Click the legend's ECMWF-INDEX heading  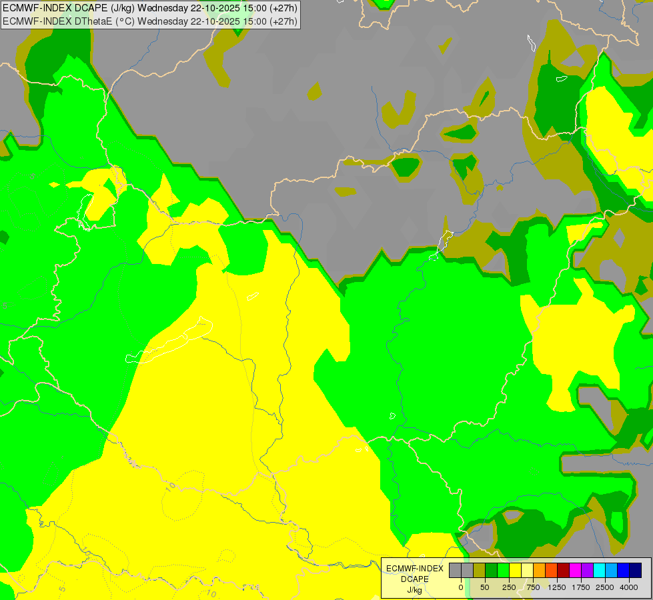(415, 569)
